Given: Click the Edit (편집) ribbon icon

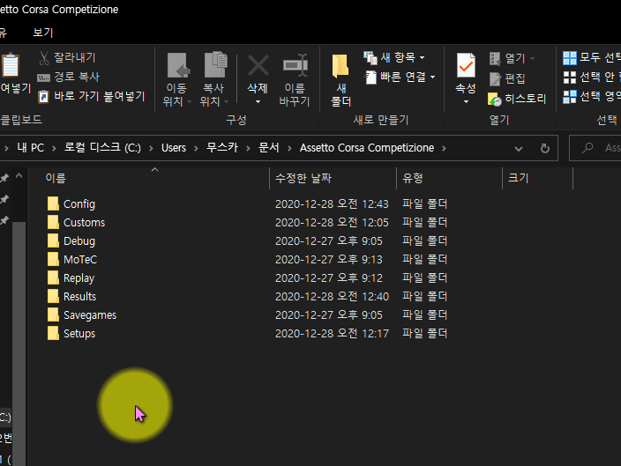Looking at the screenshot, I should 495,78.
